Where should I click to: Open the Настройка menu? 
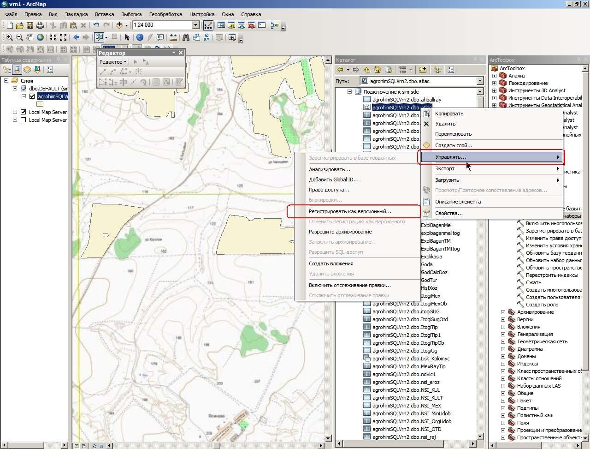tap(202, 14)
